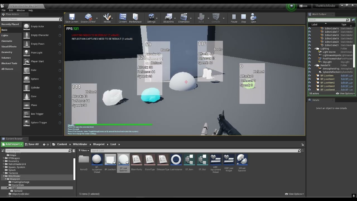Select the WFLoot Spawner asset

[x=242, y=163]
